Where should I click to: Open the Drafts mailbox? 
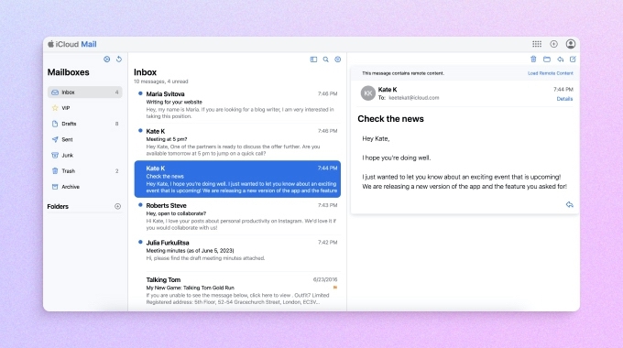coord(85,124)
